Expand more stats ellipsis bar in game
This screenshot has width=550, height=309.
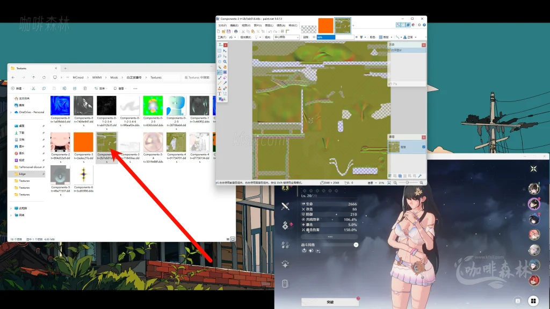pyautogui.click(x=330, y=237)
